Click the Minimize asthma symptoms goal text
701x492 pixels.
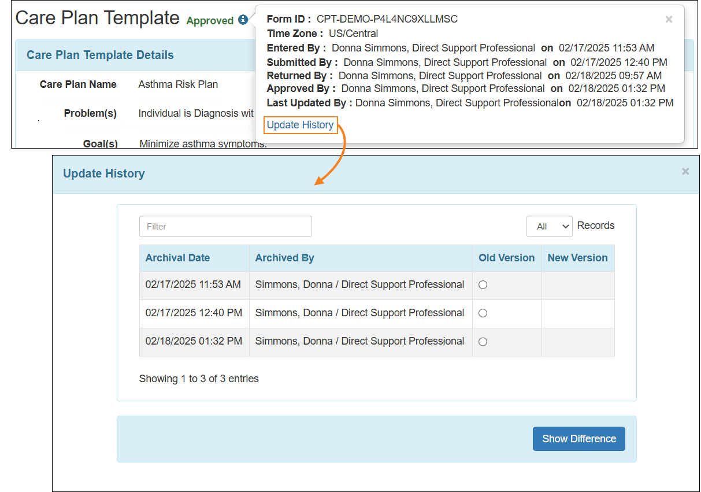[203, 143]
